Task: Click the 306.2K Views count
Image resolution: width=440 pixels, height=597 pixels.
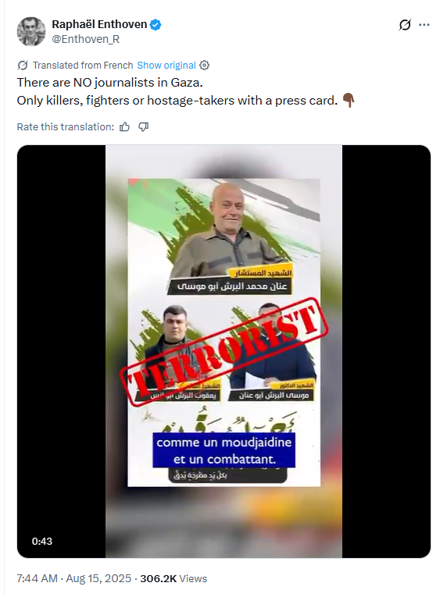Action: coord(173,579)
